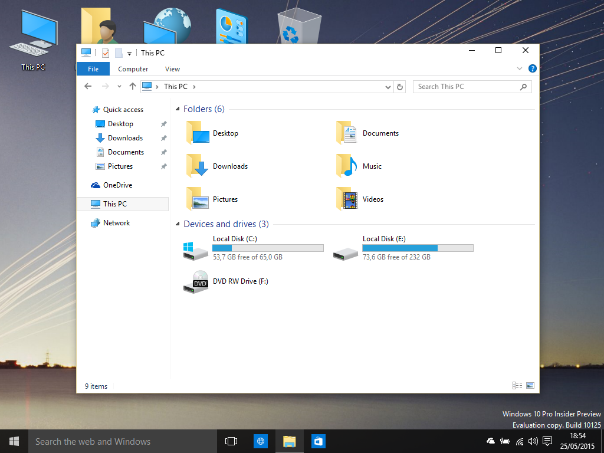
Task: Collapse the Devices and drives (3) group
Action: point(178,224)
